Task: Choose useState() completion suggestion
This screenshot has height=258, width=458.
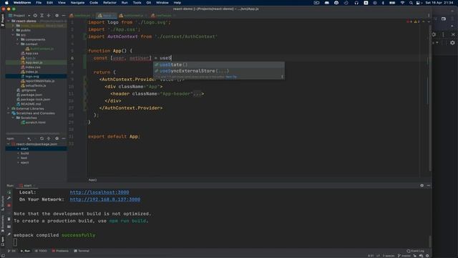Action: point(219,64)
